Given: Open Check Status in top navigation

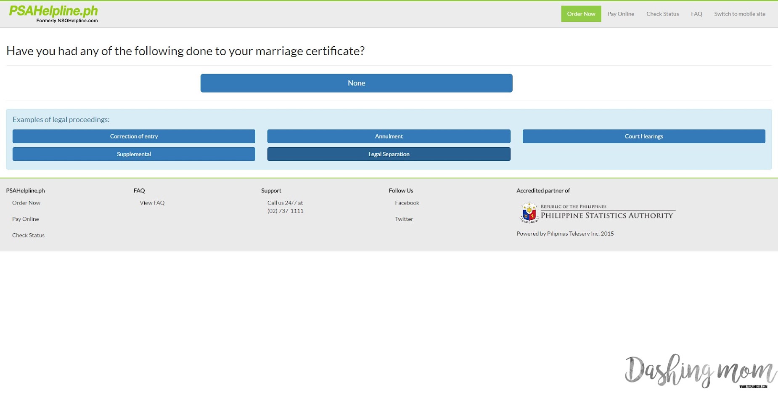Looking at the screenshot, I should coord(662,14).
